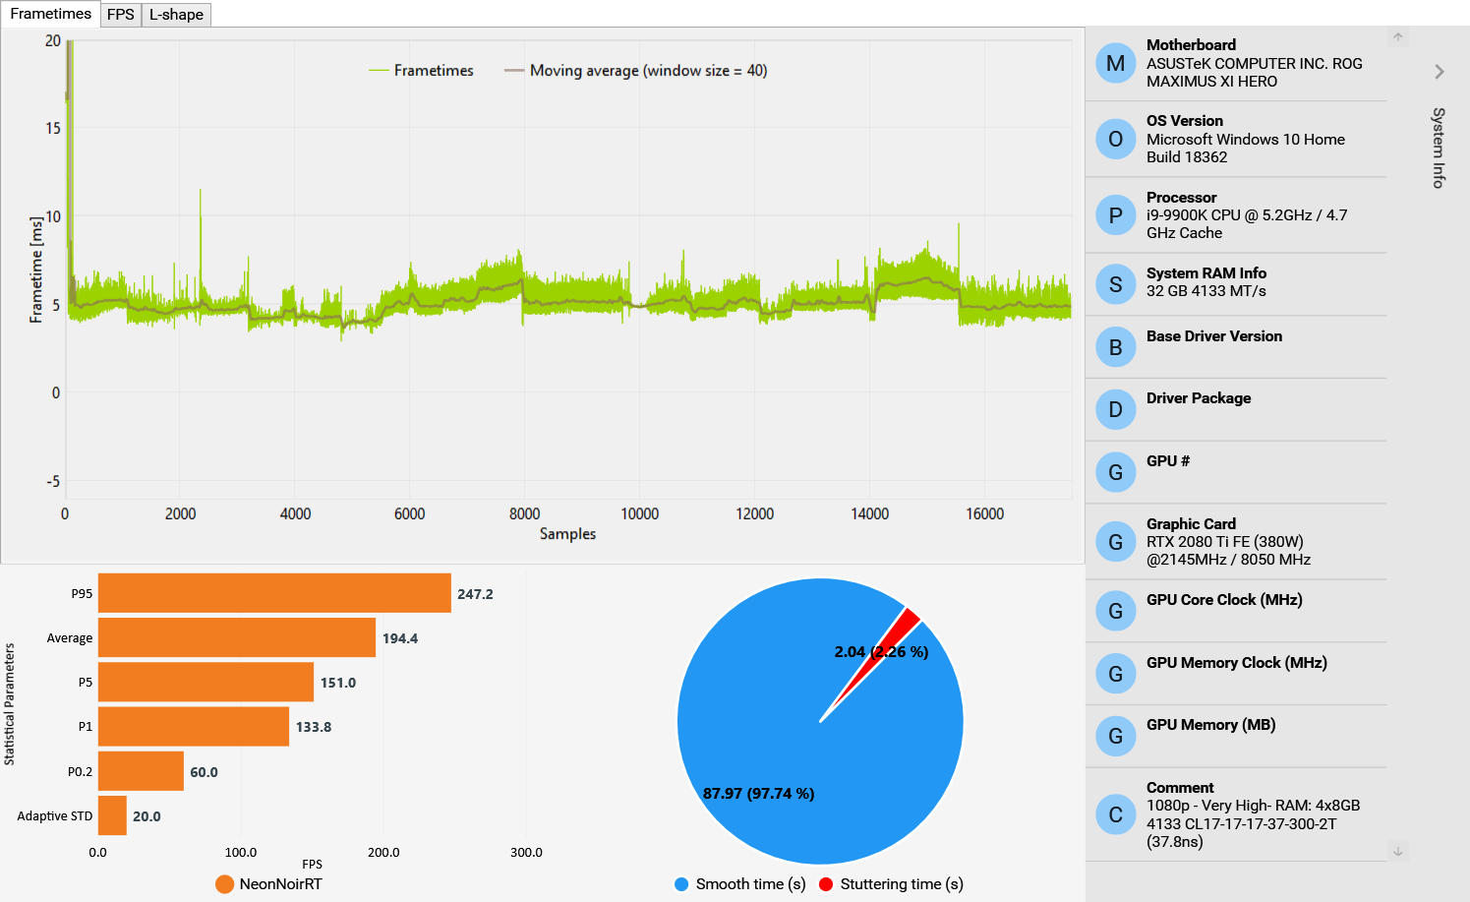Collapse the System Info side panel

tap(1440, 72)
